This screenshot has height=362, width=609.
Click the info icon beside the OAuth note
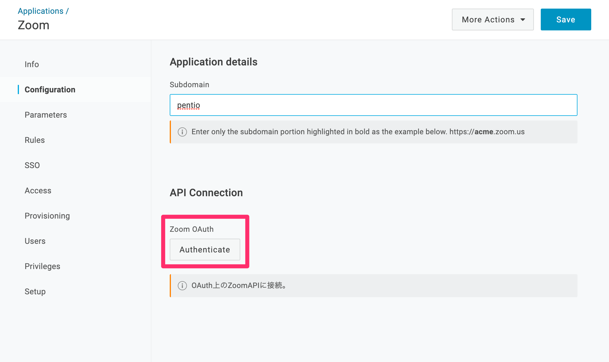tap(182, 286)
